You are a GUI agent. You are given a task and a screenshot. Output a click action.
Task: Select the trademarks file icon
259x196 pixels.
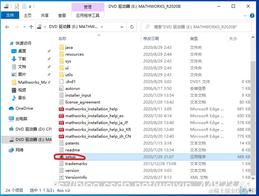[61, 163]
